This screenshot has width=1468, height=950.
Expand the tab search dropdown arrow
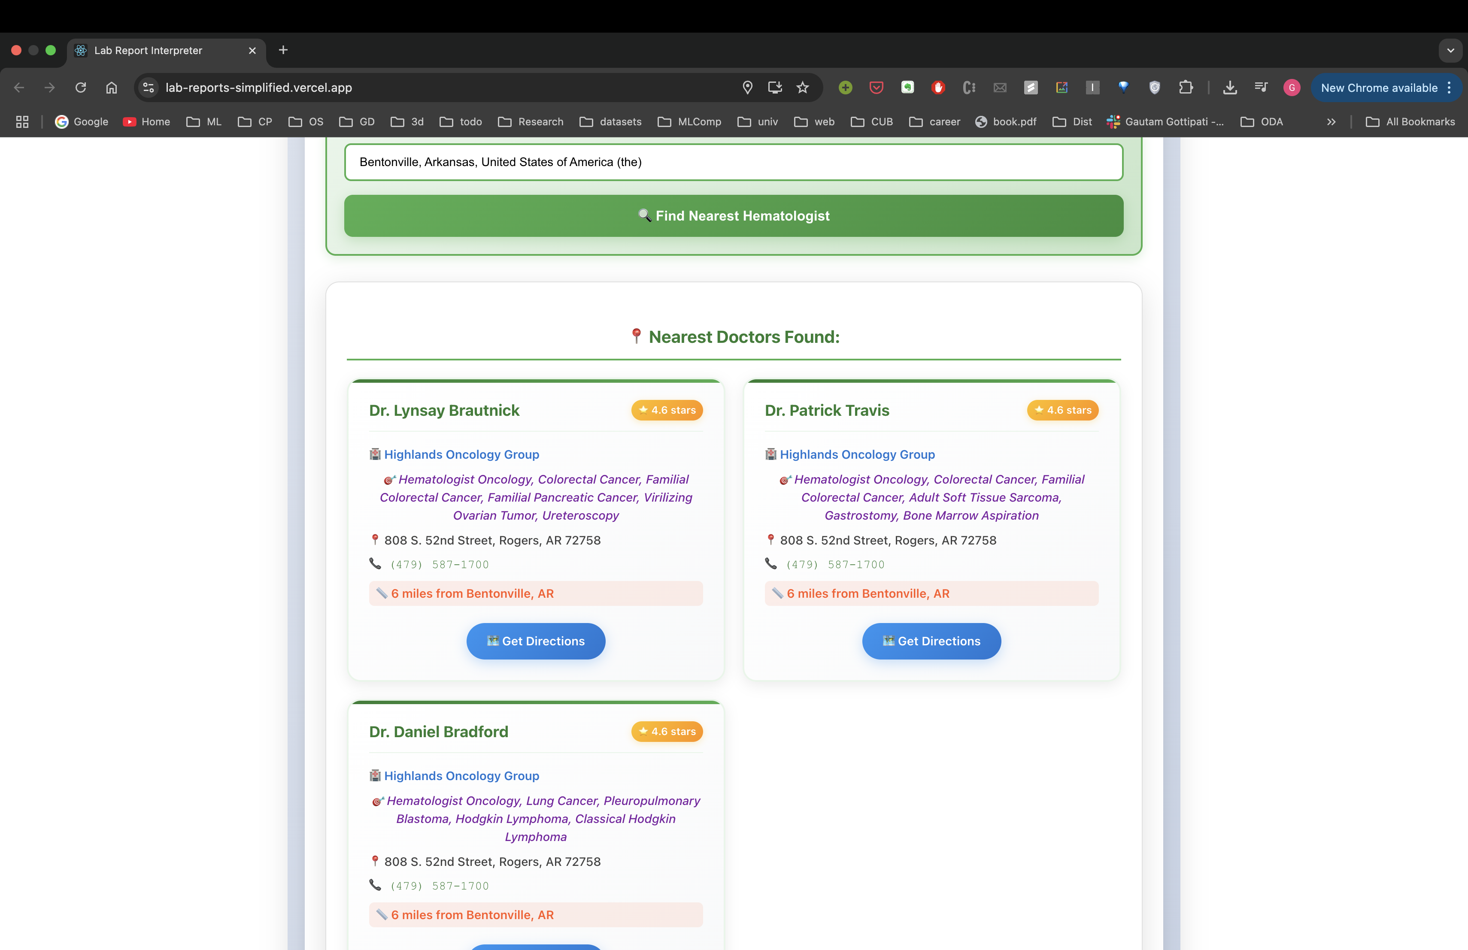pyautogui.click(x=1450, y=51)
